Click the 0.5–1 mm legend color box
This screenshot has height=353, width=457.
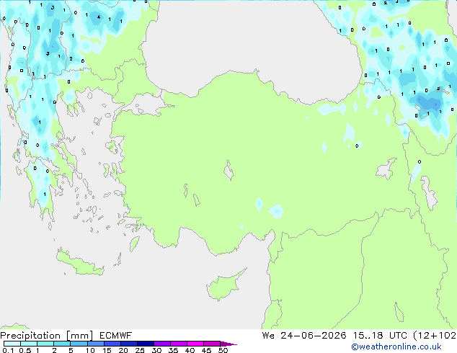click(29, 344)
